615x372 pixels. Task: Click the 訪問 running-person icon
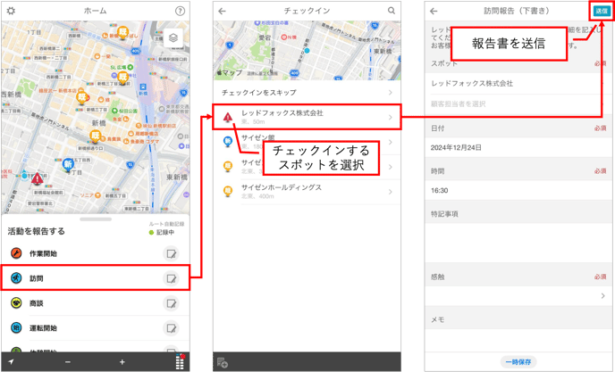pyautogui.click(x=16, y=278)
